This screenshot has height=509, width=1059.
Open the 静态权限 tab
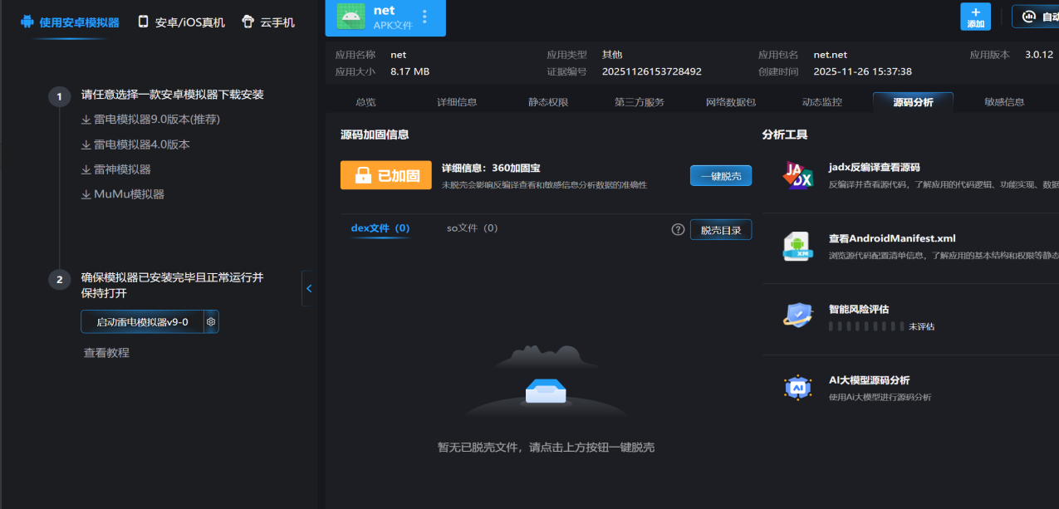(x=548, y=102)
